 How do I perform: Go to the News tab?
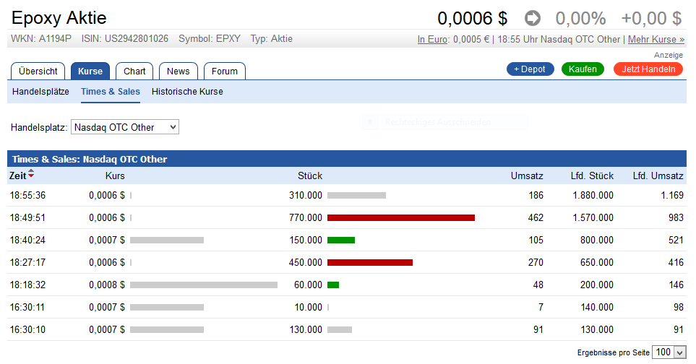(178, 71)
